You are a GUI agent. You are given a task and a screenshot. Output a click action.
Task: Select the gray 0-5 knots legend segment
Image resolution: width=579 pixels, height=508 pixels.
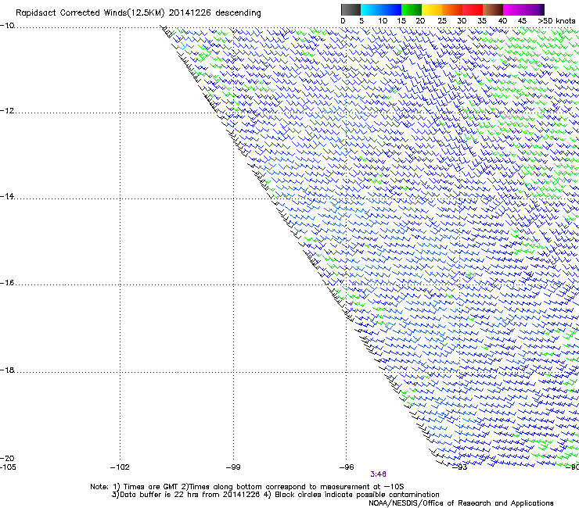[351, 9]
